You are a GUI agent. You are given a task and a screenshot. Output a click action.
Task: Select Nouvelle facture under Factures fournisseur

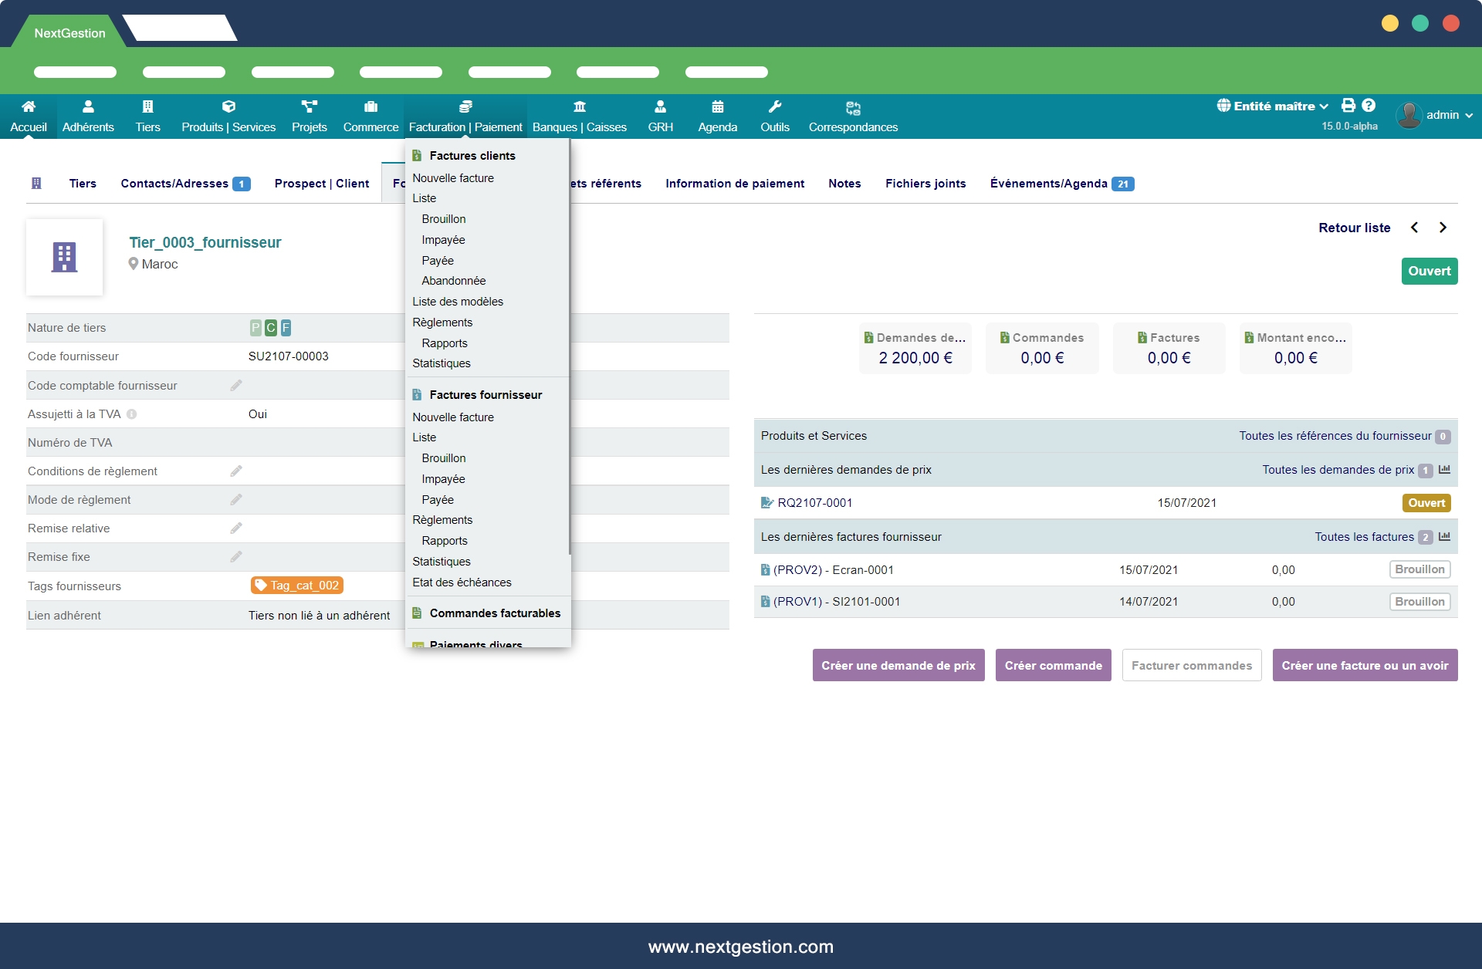(453, 417)
